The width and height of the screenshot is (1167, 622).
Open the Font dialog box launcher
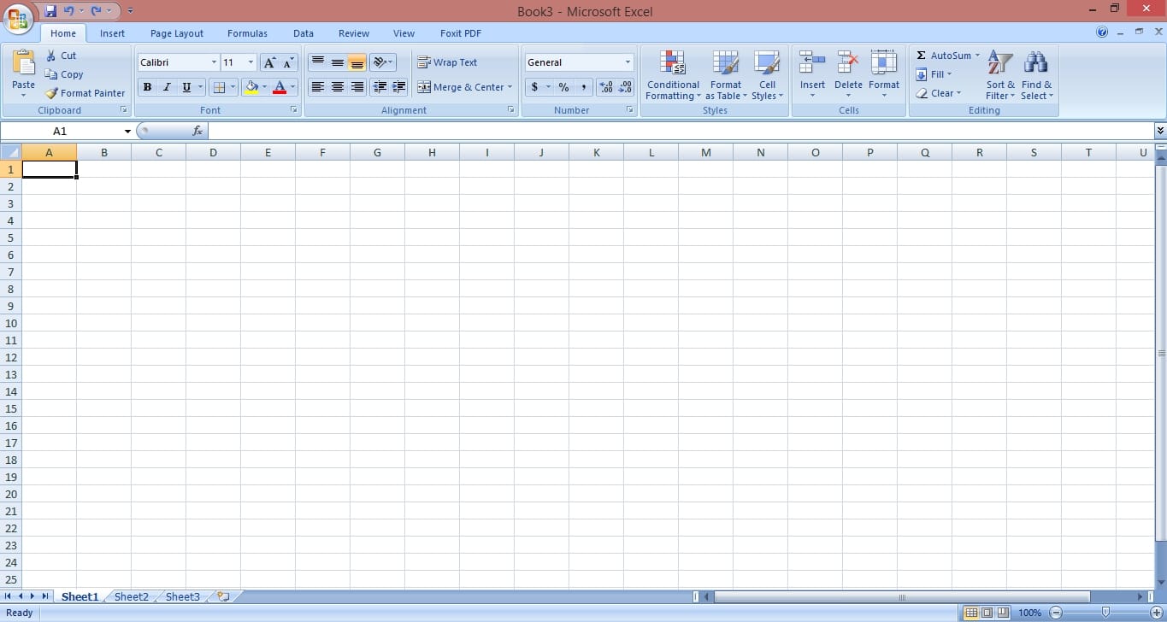(294, 110)
